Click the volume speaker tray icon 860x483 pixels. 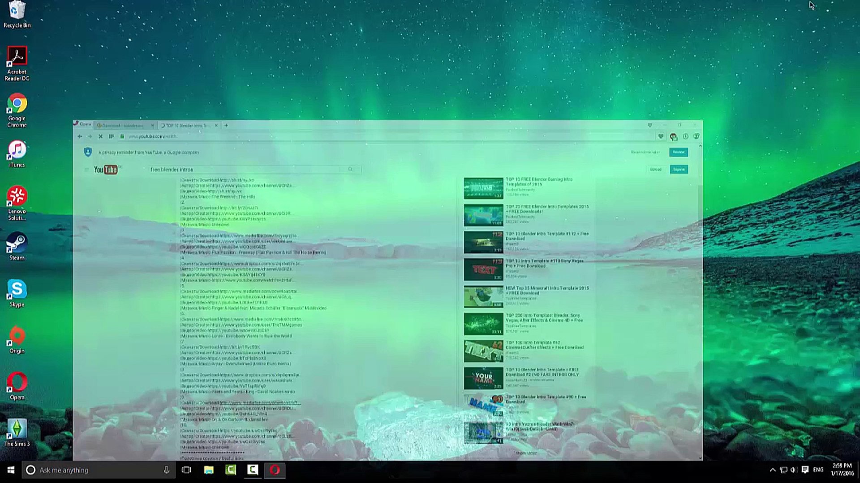coord(793,470)
